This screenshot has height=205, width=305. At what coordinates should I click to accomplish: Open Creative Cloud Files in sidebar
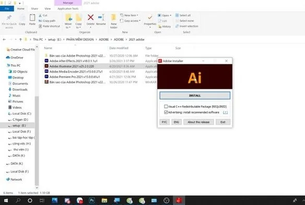[x=20, y=50]
